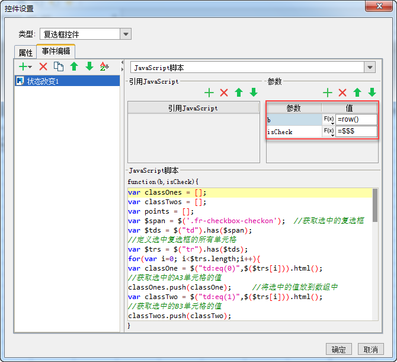Screen dimensions: 397x362
Task: Select the 状态改变1 event in the list
Action: click(x=43, y=81)
